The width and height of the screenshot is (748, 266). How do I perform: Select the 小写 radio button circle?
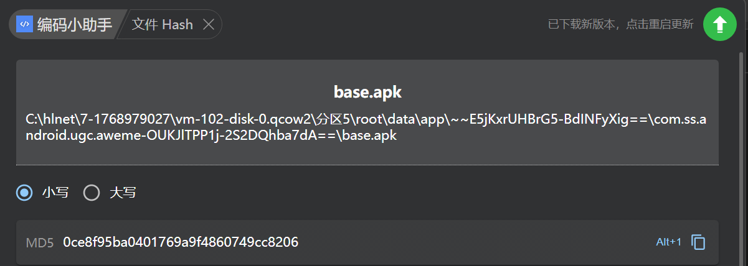pyautogui.click(x=24, y=193)
